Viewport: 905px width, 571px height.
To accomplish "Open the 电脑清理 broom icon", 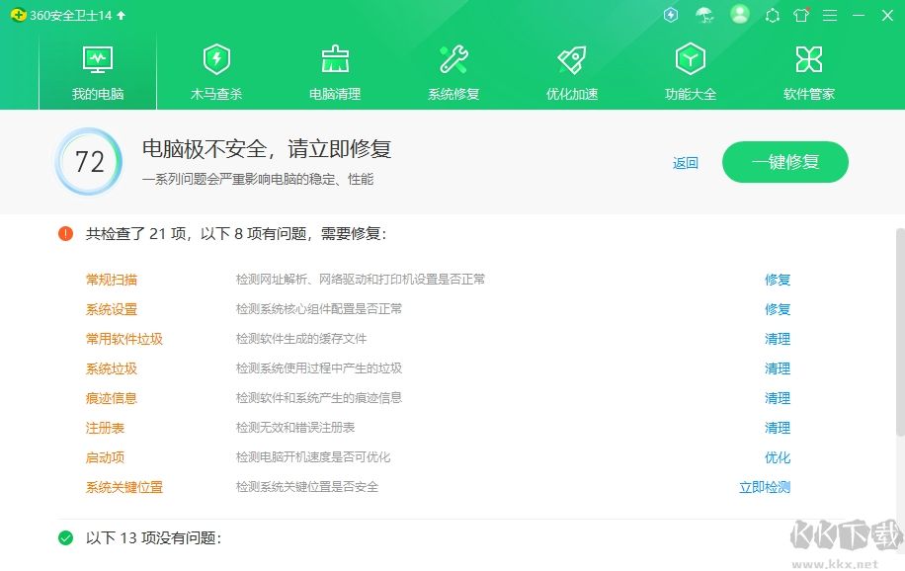I will 335,59.
